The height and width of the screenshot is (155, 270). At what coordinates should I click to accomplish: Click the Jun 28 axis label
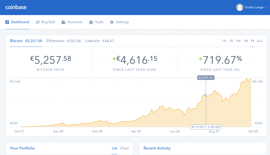coord(175,132)
